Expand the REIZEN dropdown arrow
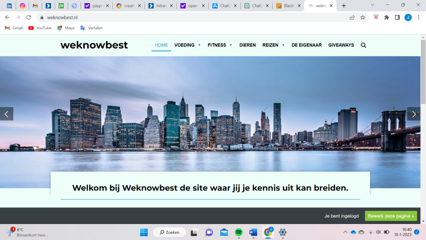The image size is (426, 240). 283,45
